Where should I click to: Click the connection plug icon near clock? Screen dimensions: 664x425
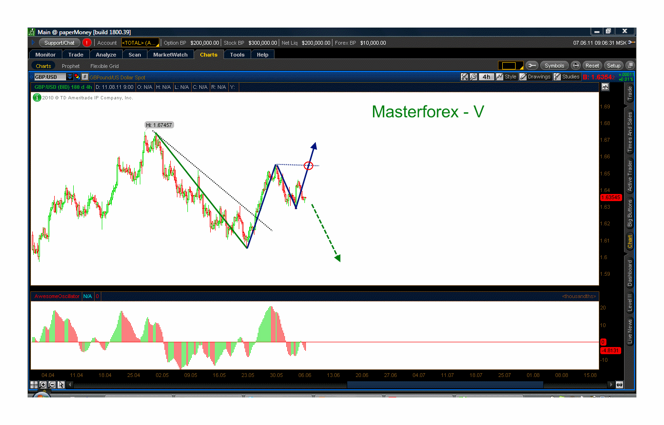pos(632,42)
